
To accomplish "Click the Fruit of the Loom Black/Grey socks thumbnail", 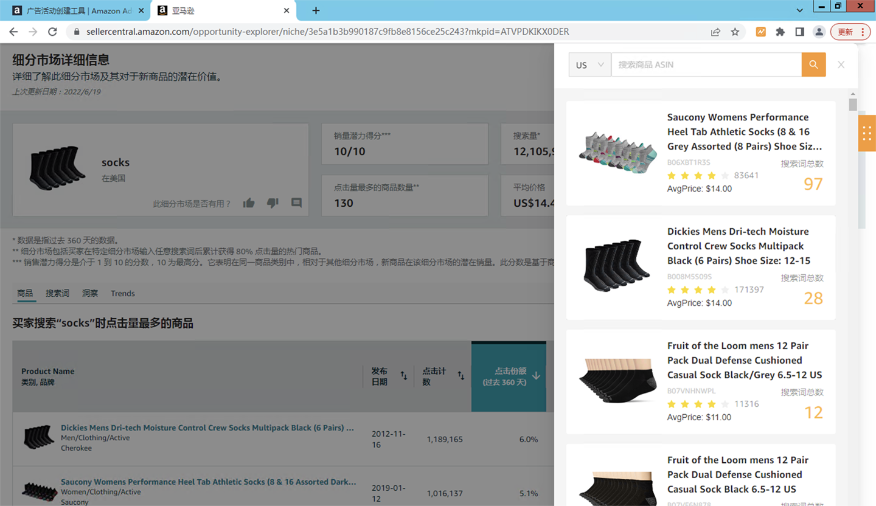I will pos(617,381).
